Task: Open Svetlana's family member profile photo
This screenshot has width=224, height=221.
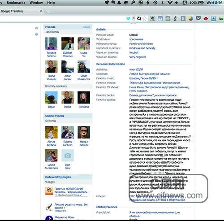Action: (84, 97)
